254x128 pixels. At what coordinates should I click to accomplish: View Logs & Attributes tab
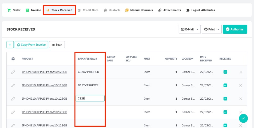[201, 10]
